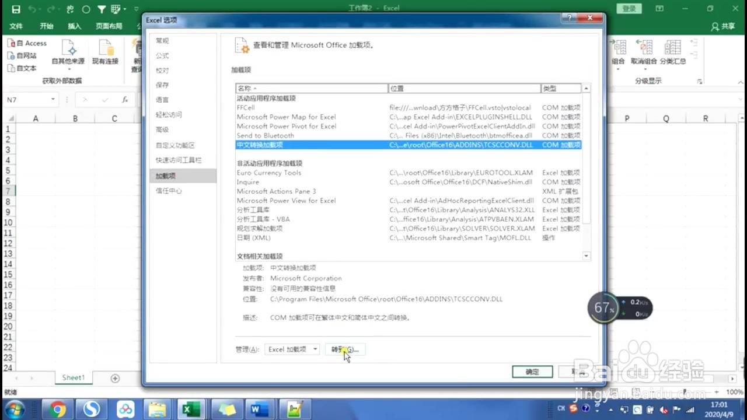Open the 分级显示 dialog launcher

700,82
